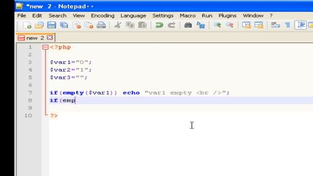
Task: Click the '?>' closing tag
Action: click(54, 116)
